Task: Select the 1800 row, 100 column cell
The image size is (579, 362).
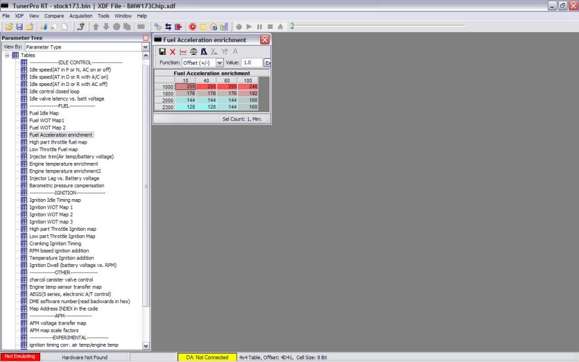Action: click(x=248, y=93)
